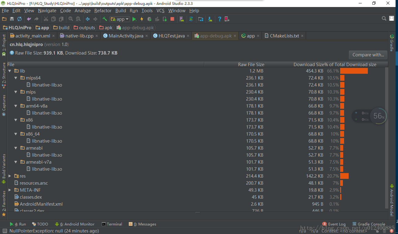Close the HLQTest.java tab
The image size is (398, 234).
pyautogui.click(x=188, y=36)
